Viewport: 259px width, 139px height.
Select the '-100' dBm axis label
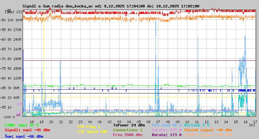click(x=6, y=117)
